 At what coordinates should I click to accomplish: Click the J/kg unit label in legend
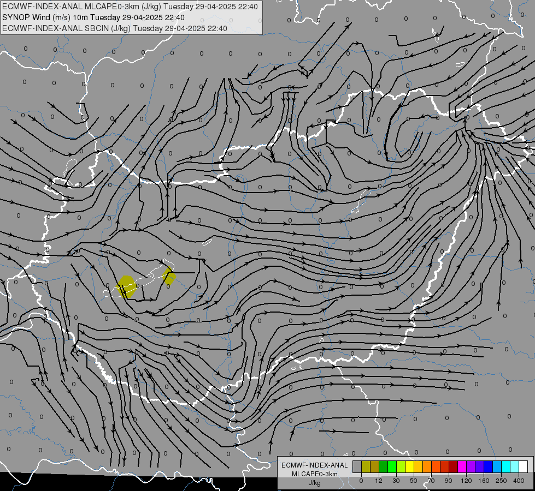(315, 483)
